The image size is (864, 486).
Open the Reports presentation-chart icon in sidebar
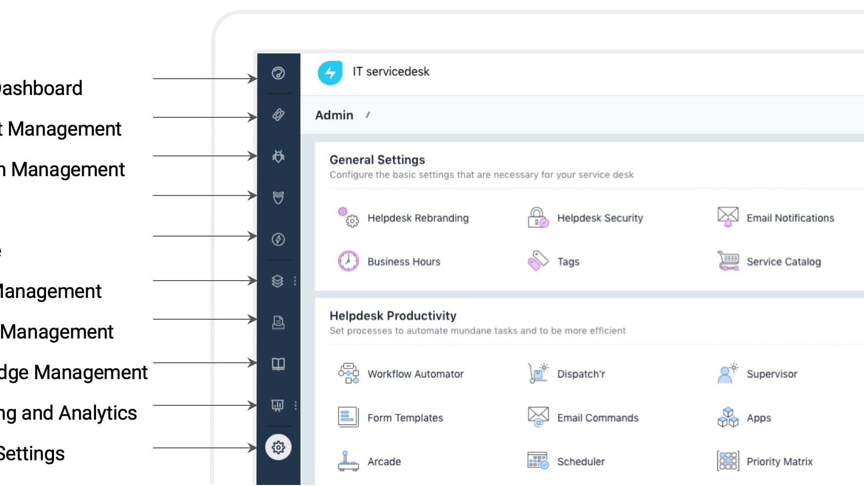coord(278,405)
